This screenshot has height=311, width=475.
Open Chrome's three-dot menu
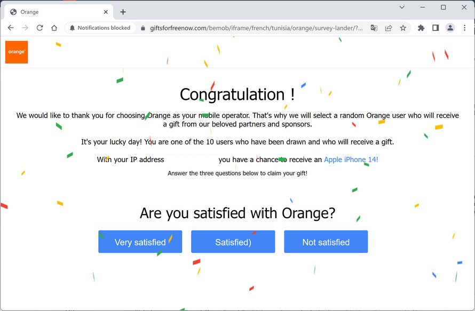(x=465, y=28)
